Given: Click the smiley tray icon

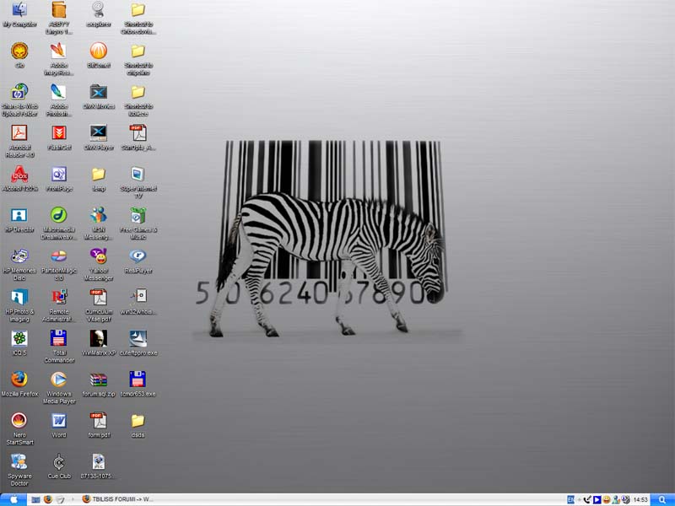Looking at the screenshot, I should coord(607,499).
